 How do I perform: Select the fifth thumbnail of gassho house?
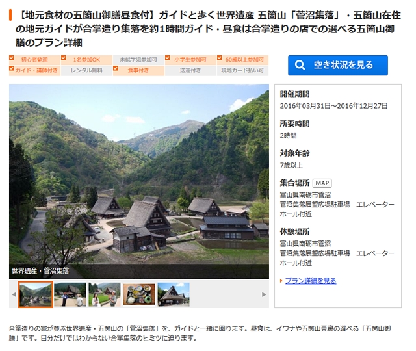click(x=174, y=294)
